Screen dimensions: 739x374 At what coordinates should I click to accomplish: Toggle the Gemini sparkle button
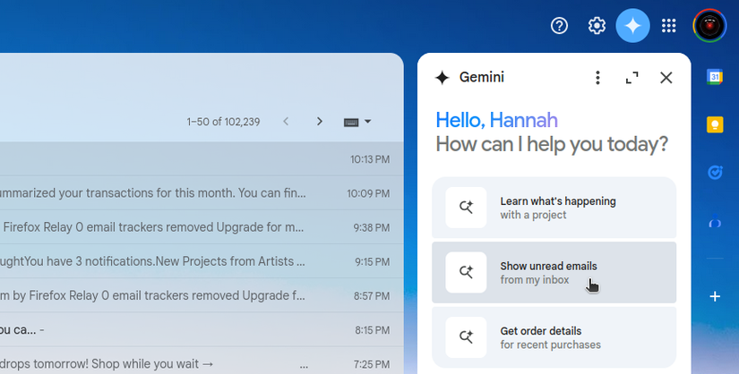pos(632,25)
